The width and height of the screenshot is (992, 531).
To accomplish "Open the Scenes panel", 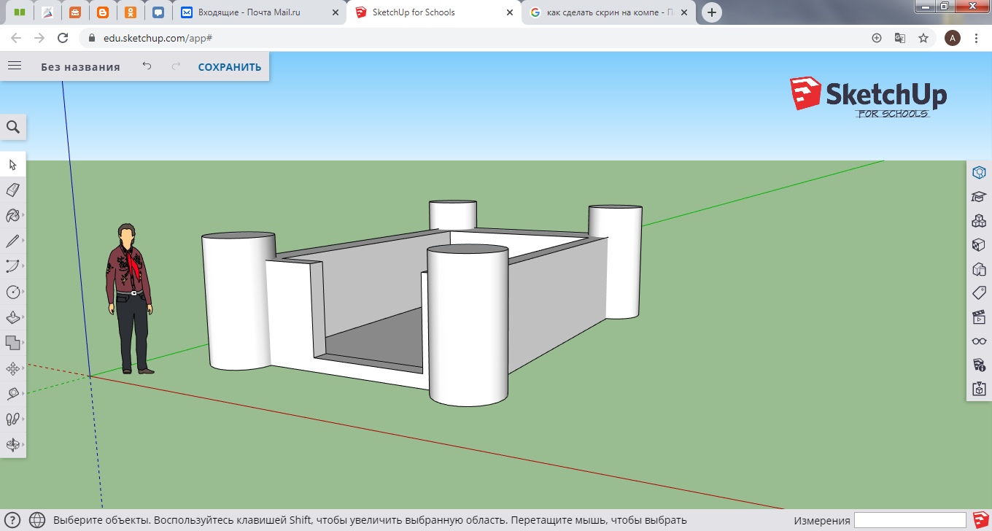I will 979,317.
